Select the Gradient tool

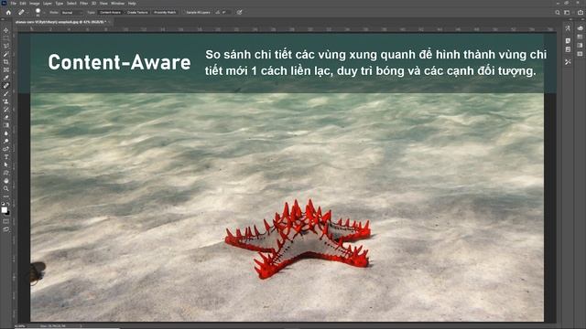click(x=6, y=125)
